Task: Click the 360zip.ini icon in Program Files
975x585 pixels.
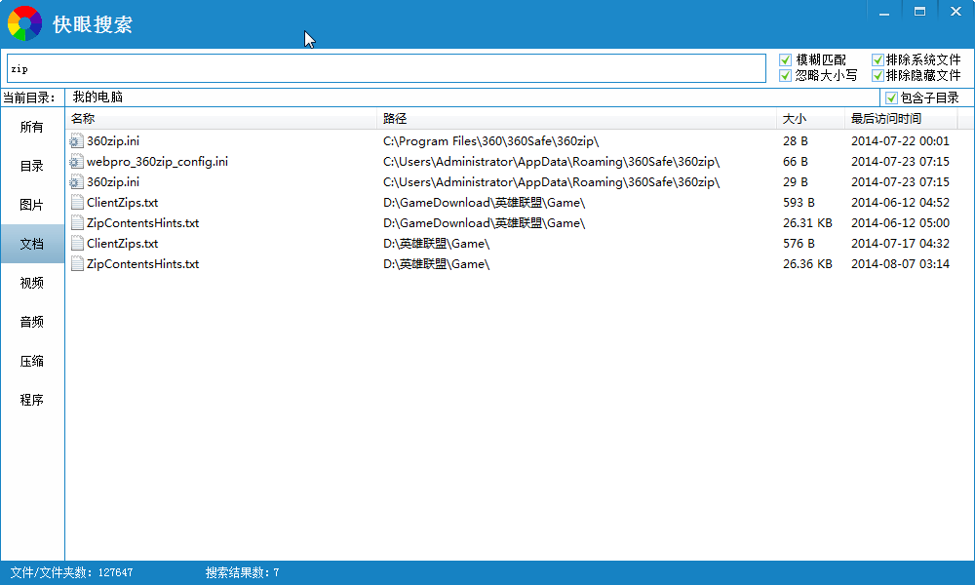Action: pyautogui.click(x=77, y=141)
